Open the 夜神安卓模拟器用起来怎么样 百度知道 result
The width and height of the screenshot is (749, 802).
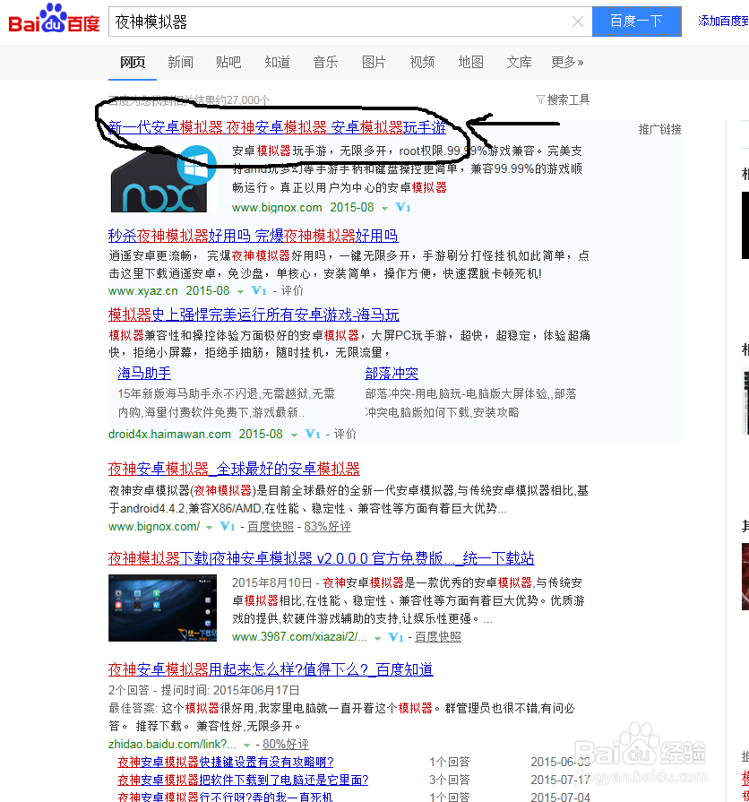271,669
